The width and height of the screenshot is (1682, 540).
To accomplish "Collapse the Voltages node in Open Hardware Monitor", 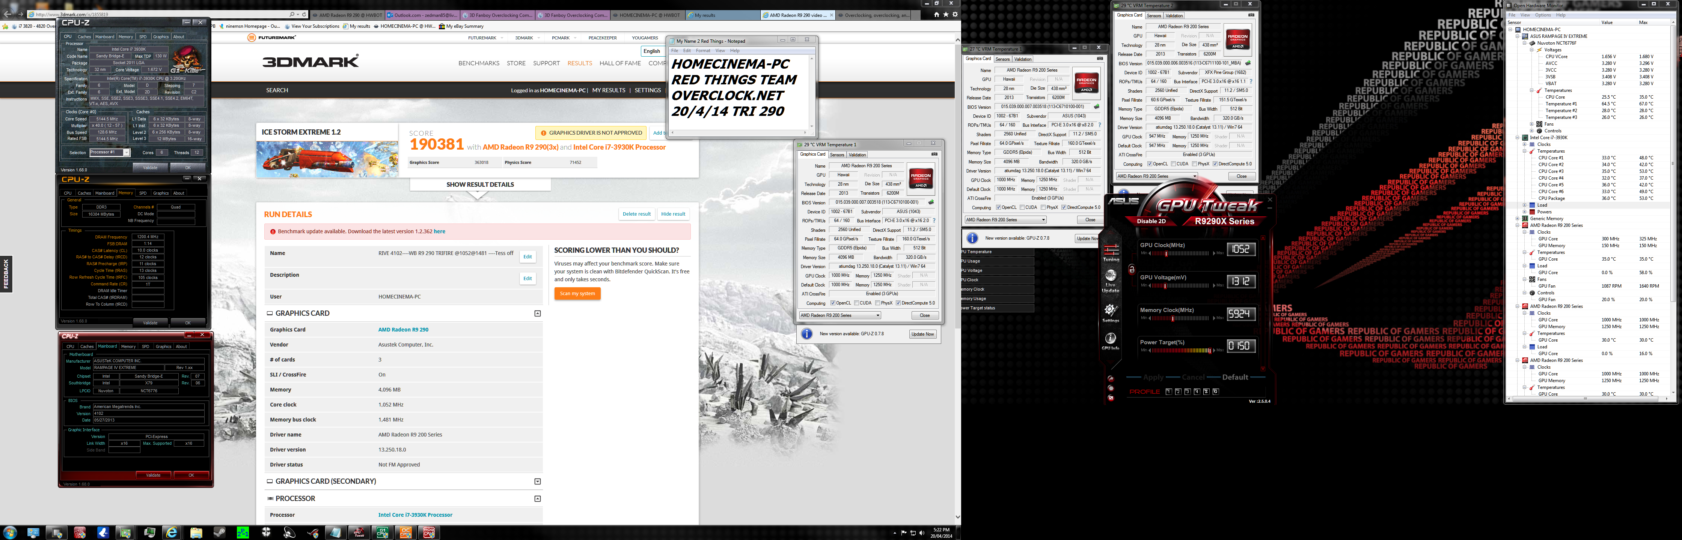I will 1532,49.
